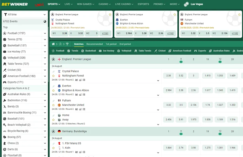This screenshot has height=157, width=243.
Task: Pin the Crystal Palace match using the pin icon
Action: click(x=53, y=72)
